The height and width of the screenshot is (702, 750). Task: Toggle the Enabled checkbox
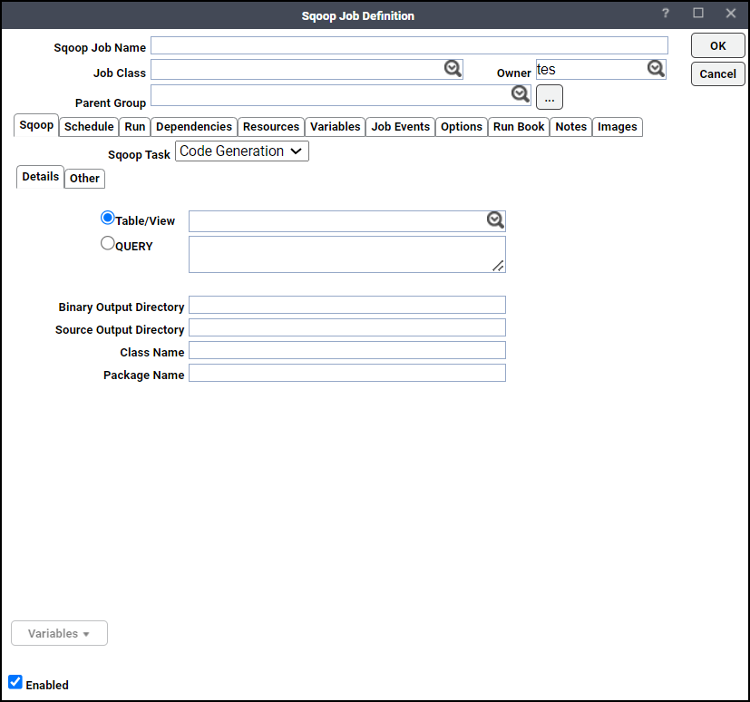click(15, 682)
